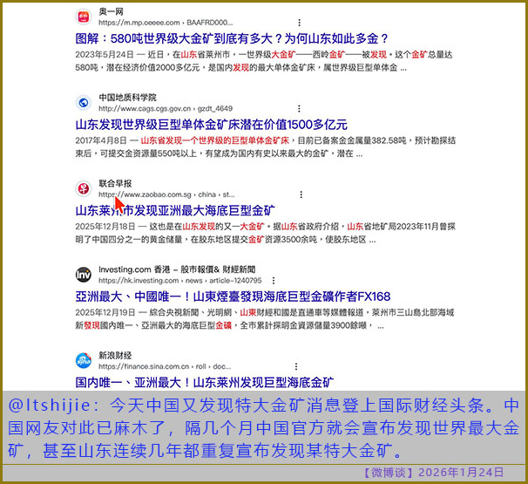The image size is (528, 484).
Task: Click Investing.com 香港 source name
Action: click(177, 269)
